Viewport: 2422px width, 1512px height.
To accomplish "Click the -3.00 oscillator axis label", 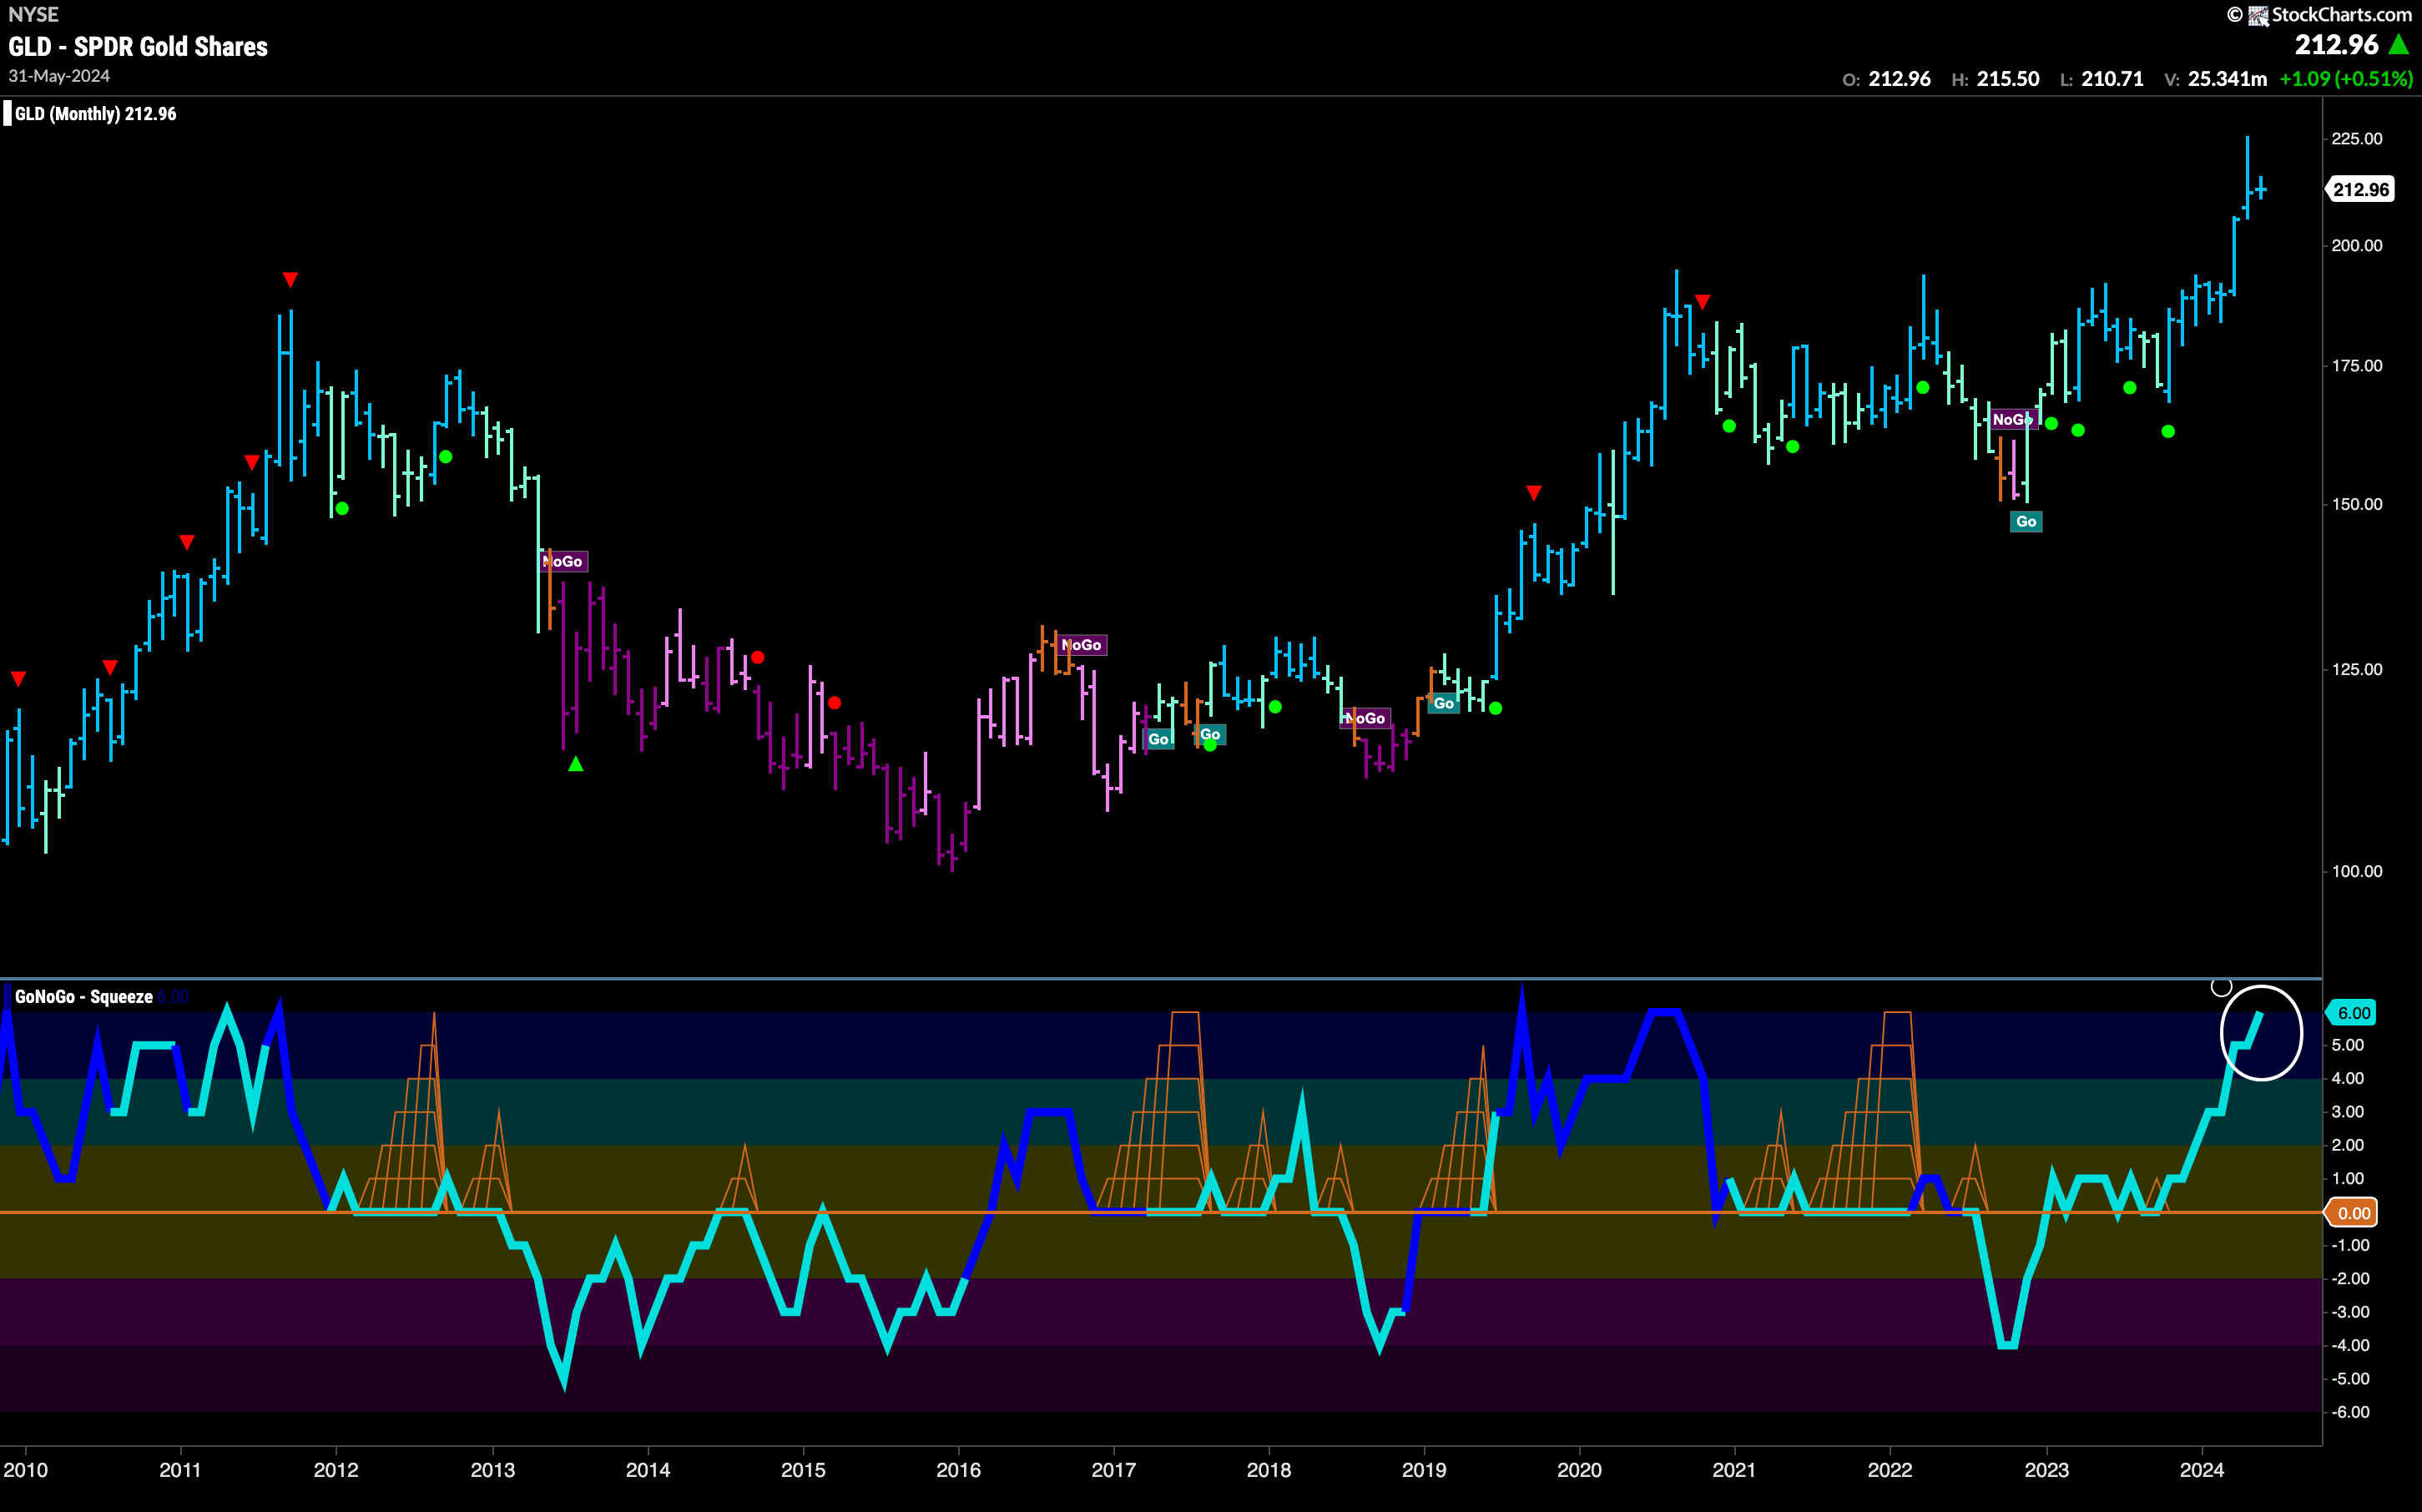I will [x=2349, y=1313].
